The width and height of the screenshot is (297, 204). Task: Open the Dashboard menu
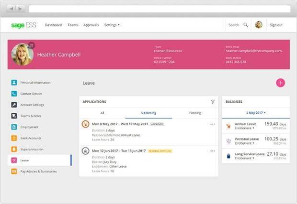click(x=54, y=25)
